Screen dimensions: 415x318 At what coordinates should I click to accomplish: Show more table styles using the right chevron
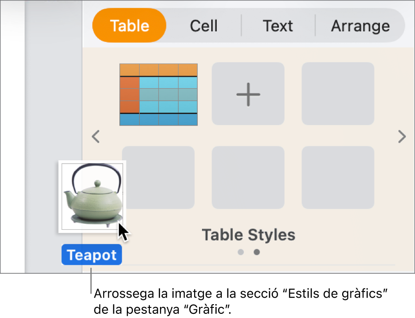coord(402,137)
